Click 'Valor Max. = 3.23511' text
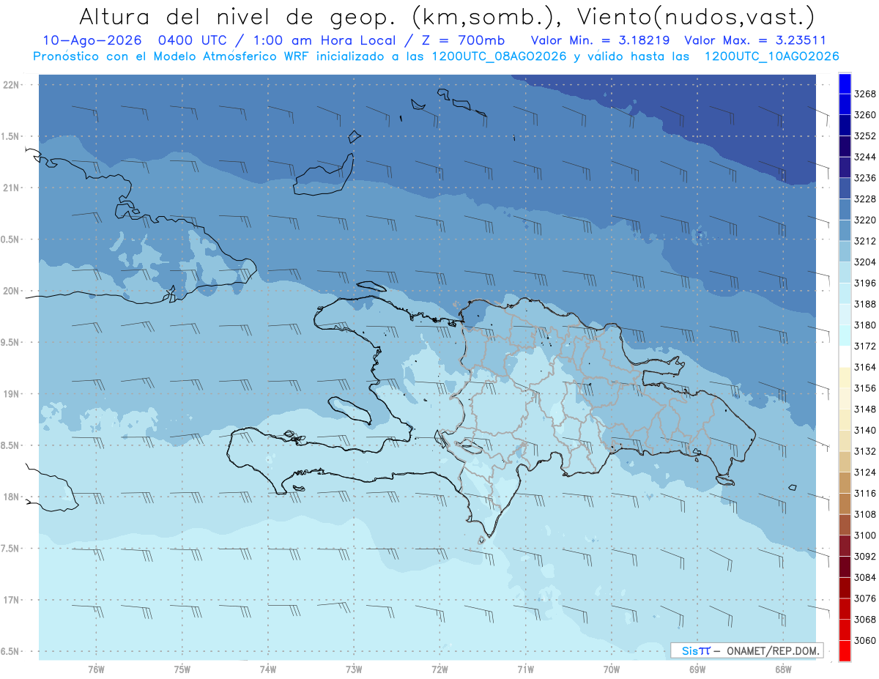Viewport: 879px width, 679px height. [x=755, y=40]
